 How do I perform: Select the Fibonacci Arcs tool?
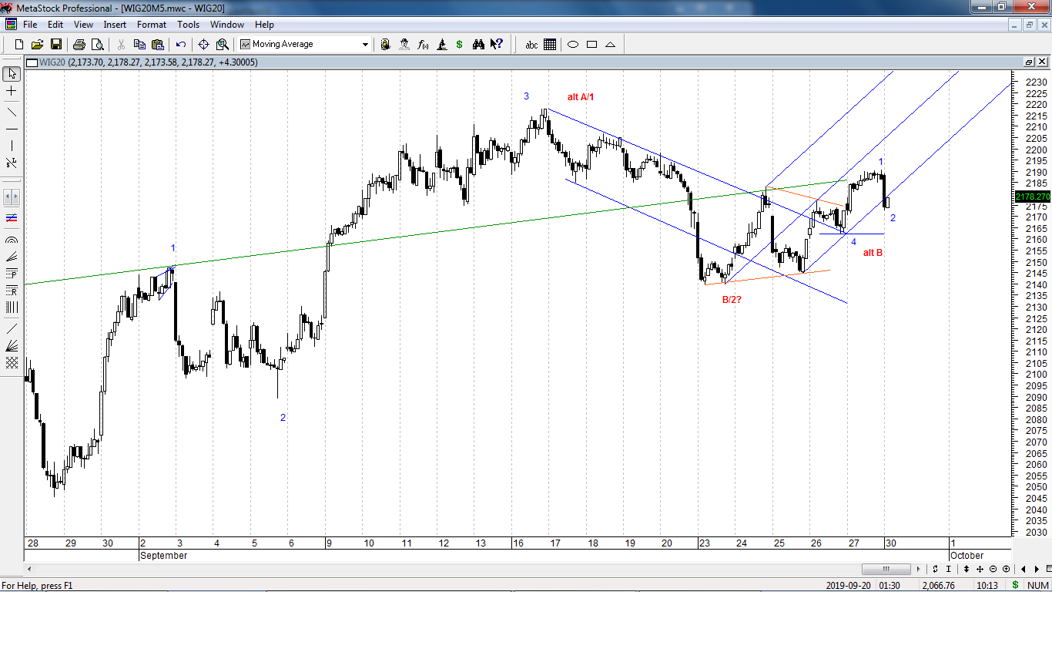point(12,240)
